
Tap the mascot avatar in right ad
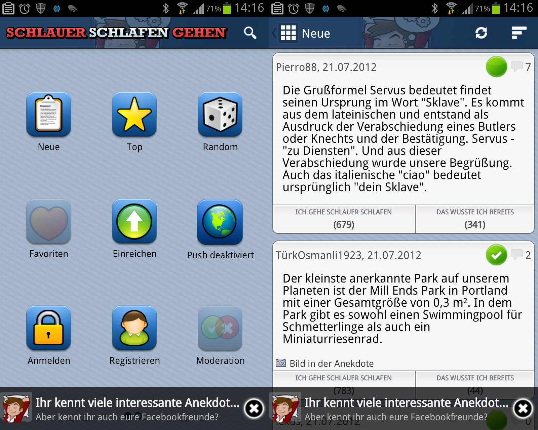point(285,408)
